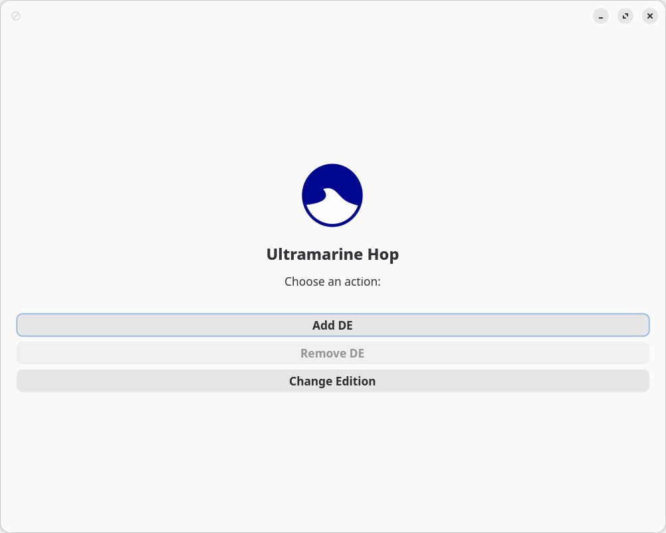
Task: Click the Ultramarine wave logo
Action: 332,195
